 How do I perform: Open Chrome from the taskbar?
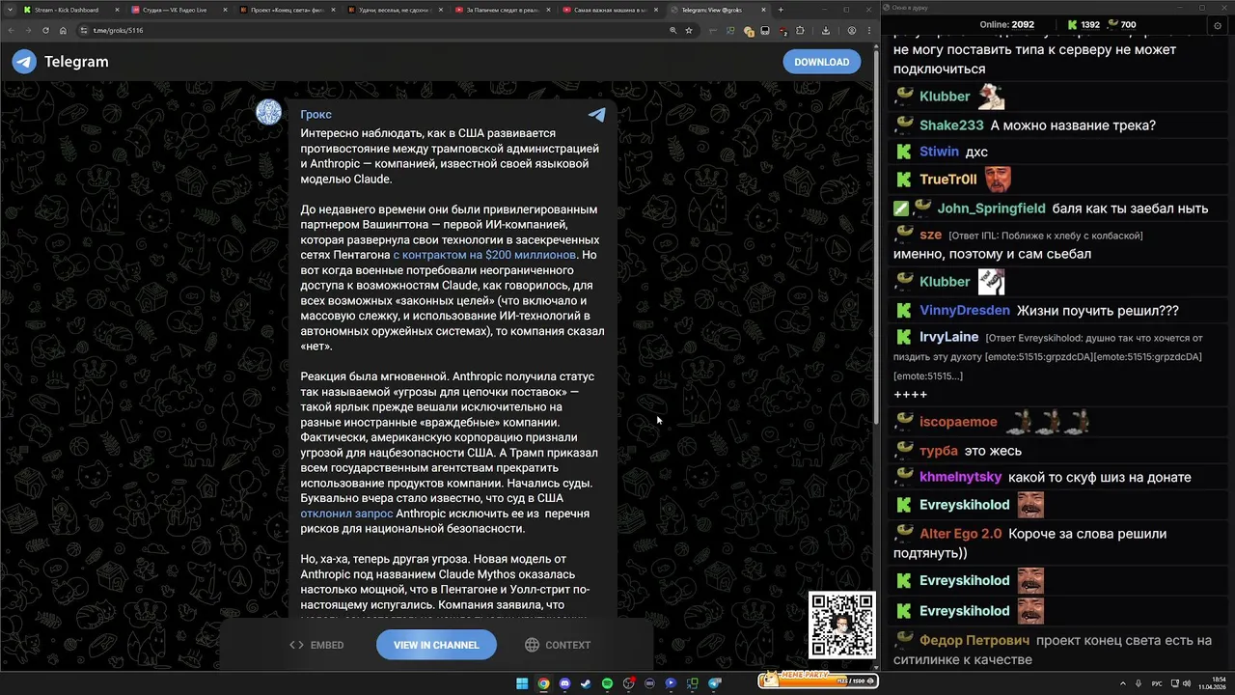pos(543,683)
